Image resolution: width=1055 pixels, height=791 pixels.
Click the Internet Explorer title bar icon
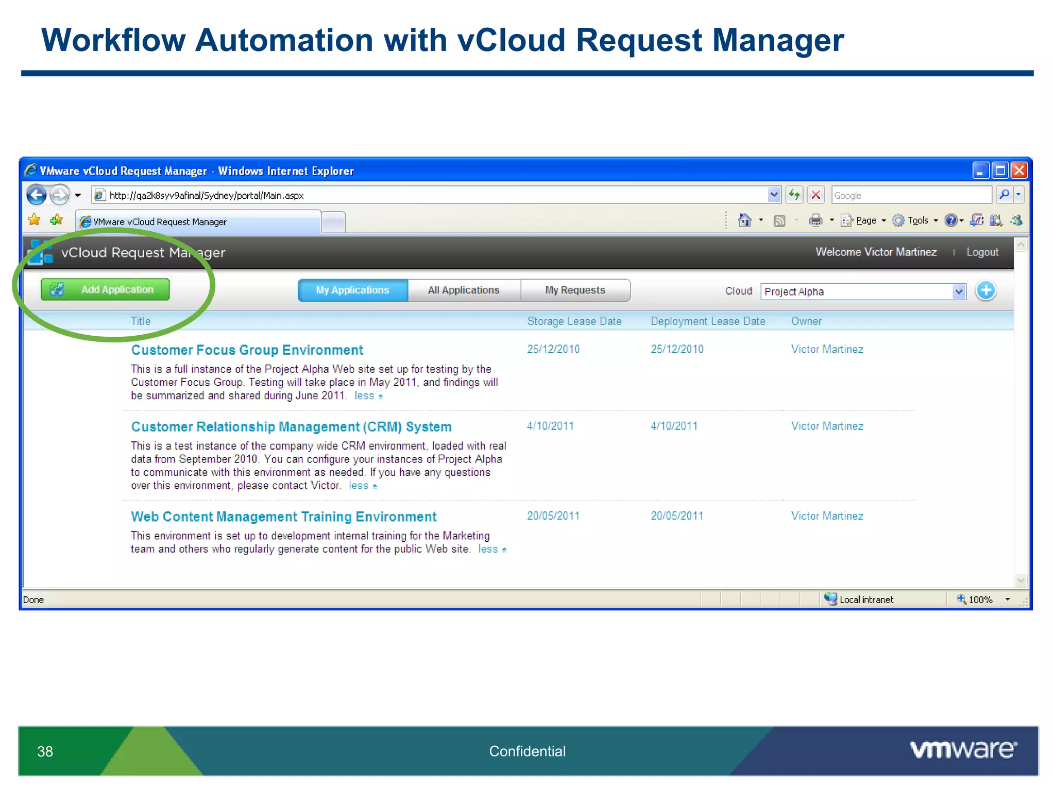(x=30, y=170)
